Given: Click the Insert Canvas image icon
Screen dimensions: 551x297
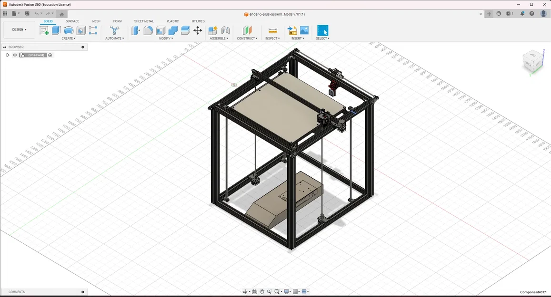Looking at the screenshot, I should pos(304,30).
